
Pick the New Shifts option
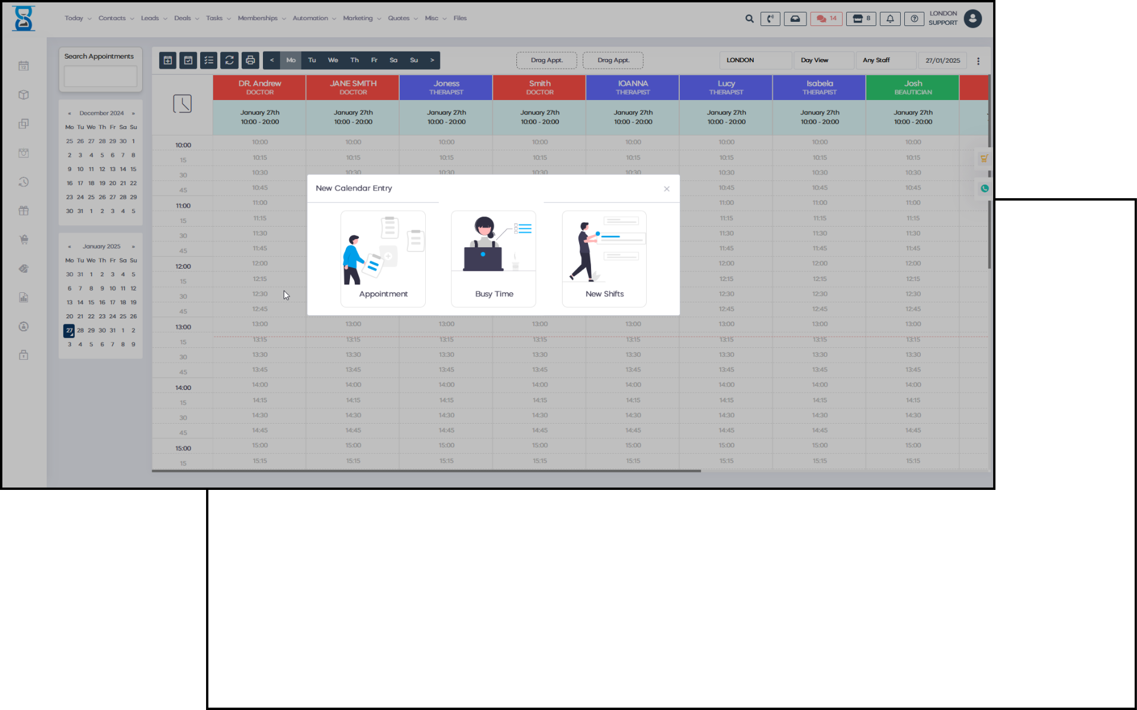pyautogui.click(x=604, y=259)
